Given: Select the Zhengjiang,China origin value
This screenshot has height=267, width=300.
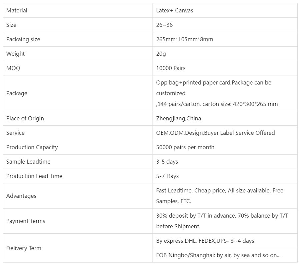Looking at the screenshot, I should 179,118.
